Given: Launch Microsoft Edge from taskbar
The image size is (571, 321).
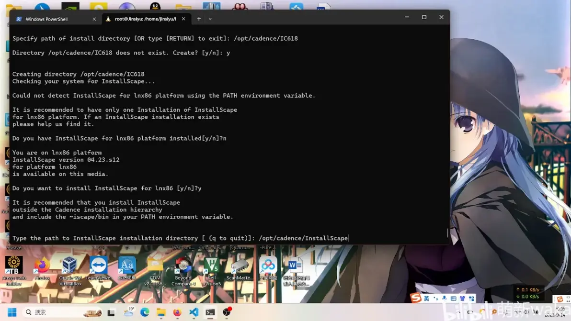Looking at the screenshot, I should pyautogui.click(x=145, y=312).
